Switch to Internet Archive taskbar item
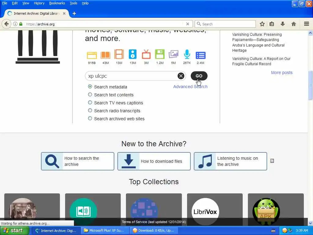Image resolution: width=313 pixels, height=235 pixels. (x=56, y=230)
